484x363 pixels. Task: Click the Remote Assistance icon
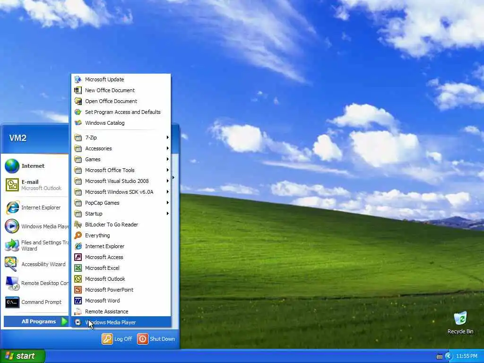point(78,311)
